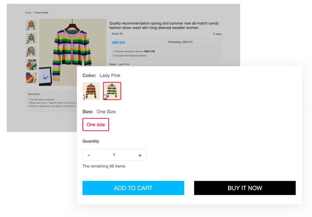Choose the Lady Pink color swatch
This screenshot has width=312, height=217.
[x=112, y=91]
